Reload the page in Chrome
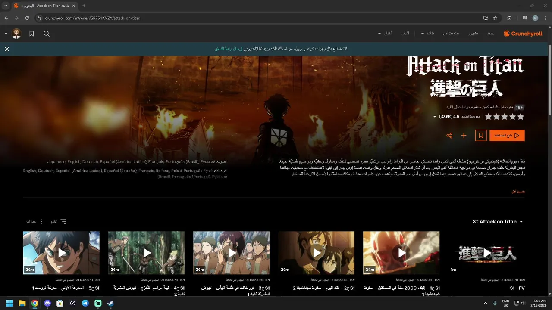552x310 pixels. click(27, 18)
